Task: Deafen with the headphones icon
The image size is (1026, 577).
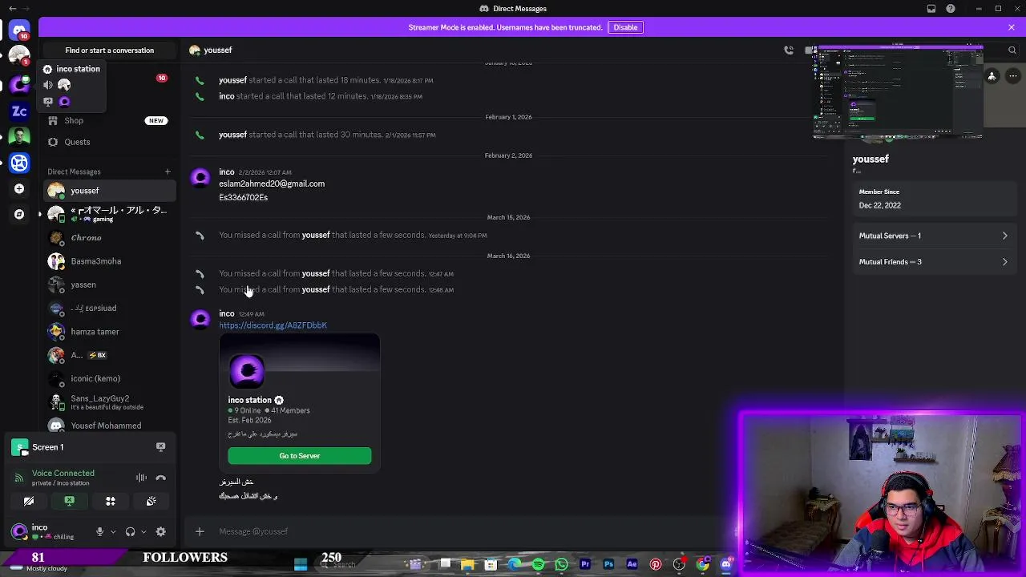Action: 130,531
